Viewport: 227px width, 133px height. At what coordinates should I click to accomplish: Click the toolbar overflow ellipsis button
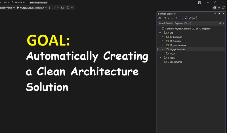(72, 8)
